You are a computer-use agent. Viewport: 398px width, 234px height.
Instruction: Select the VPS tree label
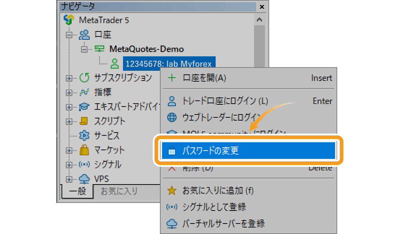tap(101, 179)
